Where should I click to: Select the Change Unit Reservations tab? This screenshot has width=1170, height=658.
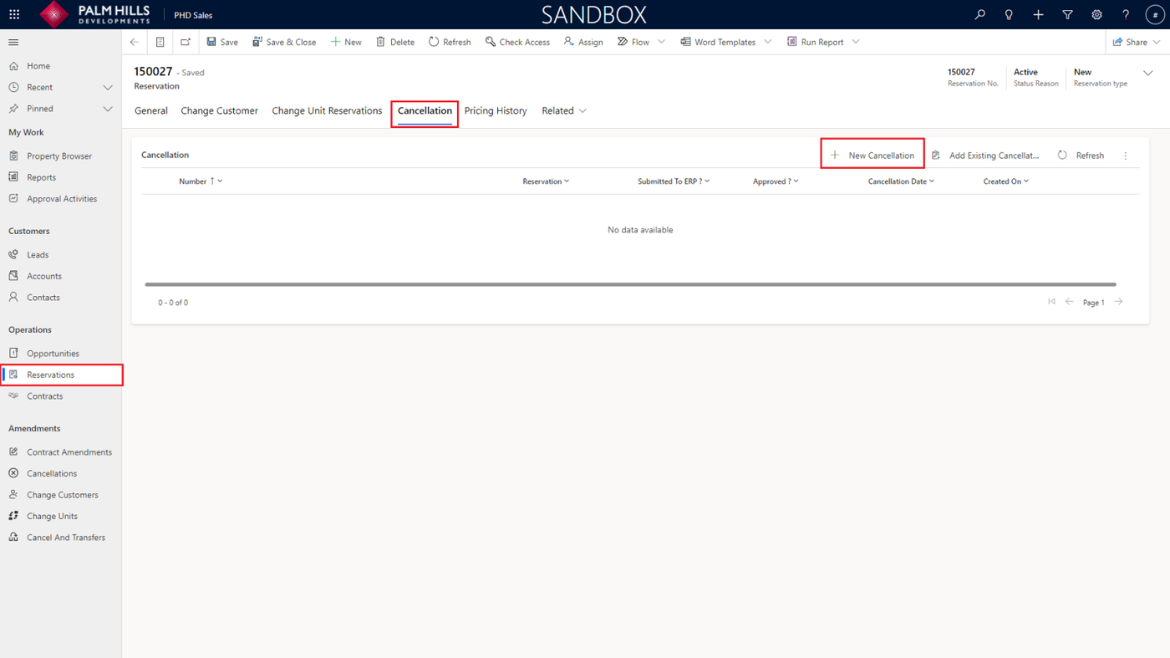pyautogui.click(x=327, y=110)
